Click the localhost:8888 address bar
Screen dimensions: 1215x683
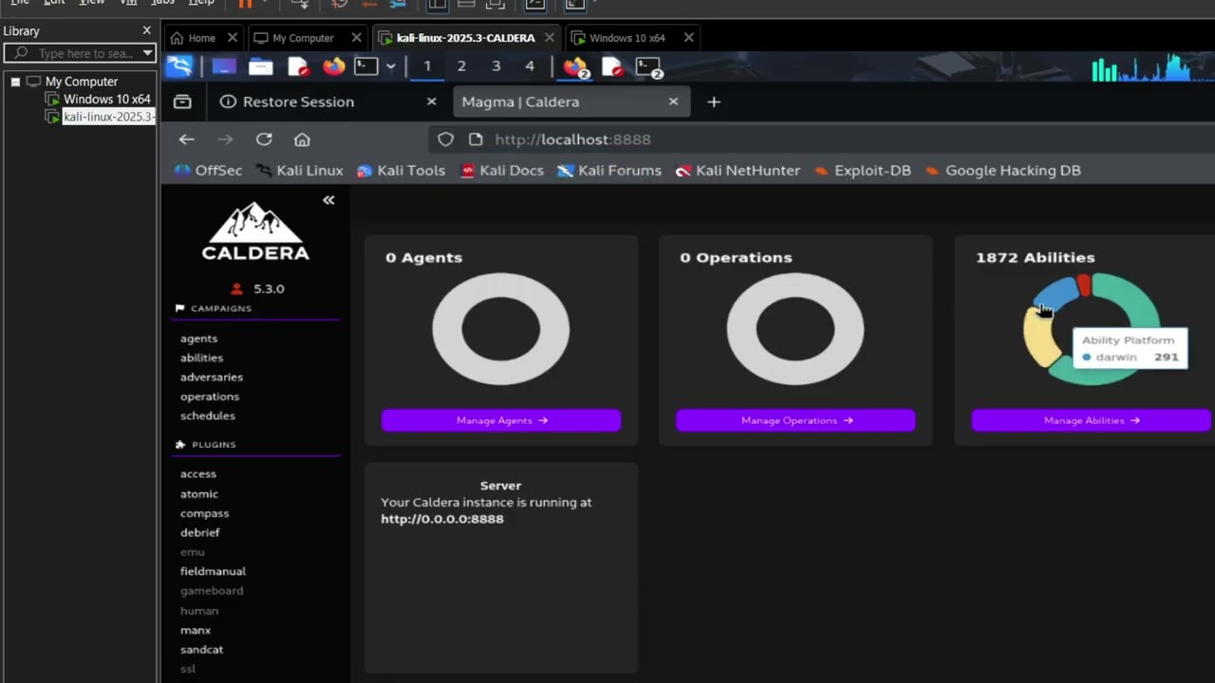821,139
